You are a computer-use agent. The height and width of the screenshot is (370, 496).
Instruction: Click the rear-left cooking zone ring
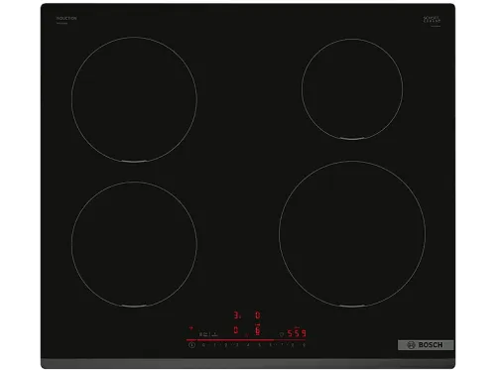click(134, 99)
